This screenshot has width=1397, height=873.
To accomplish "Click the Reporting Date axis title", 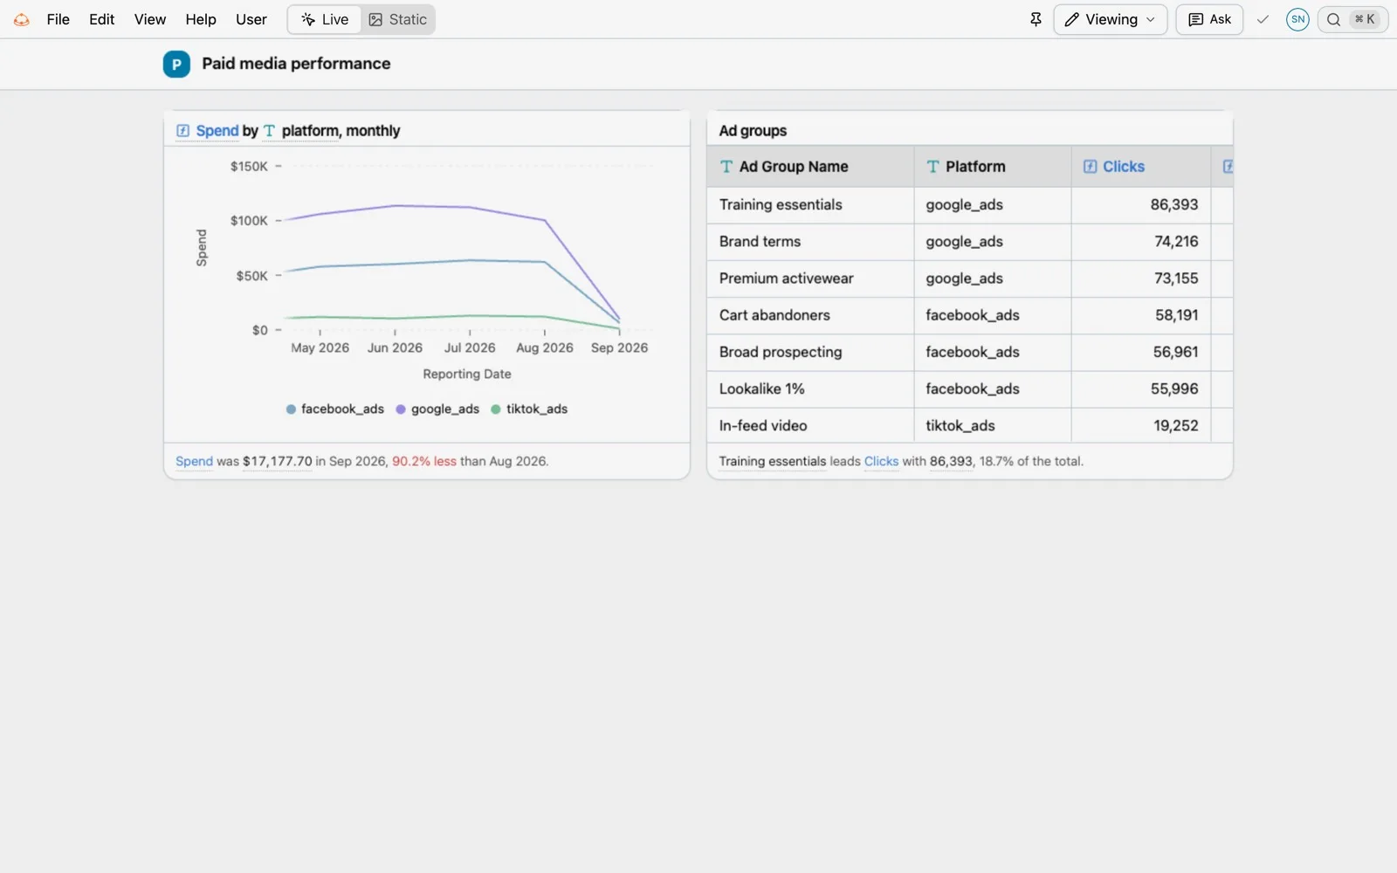I will click(467, 374).
